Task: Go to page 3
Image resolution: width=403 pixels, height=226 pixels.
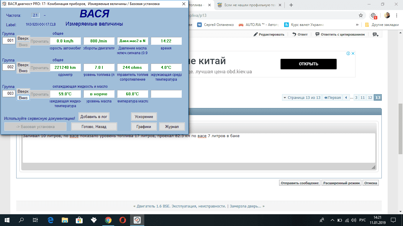Action: (356, 98)
